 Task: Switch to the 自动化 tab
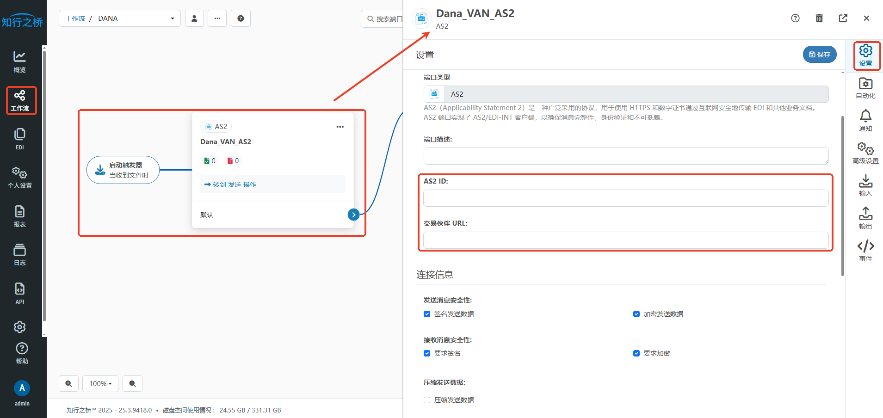click(x=865, y=88)
